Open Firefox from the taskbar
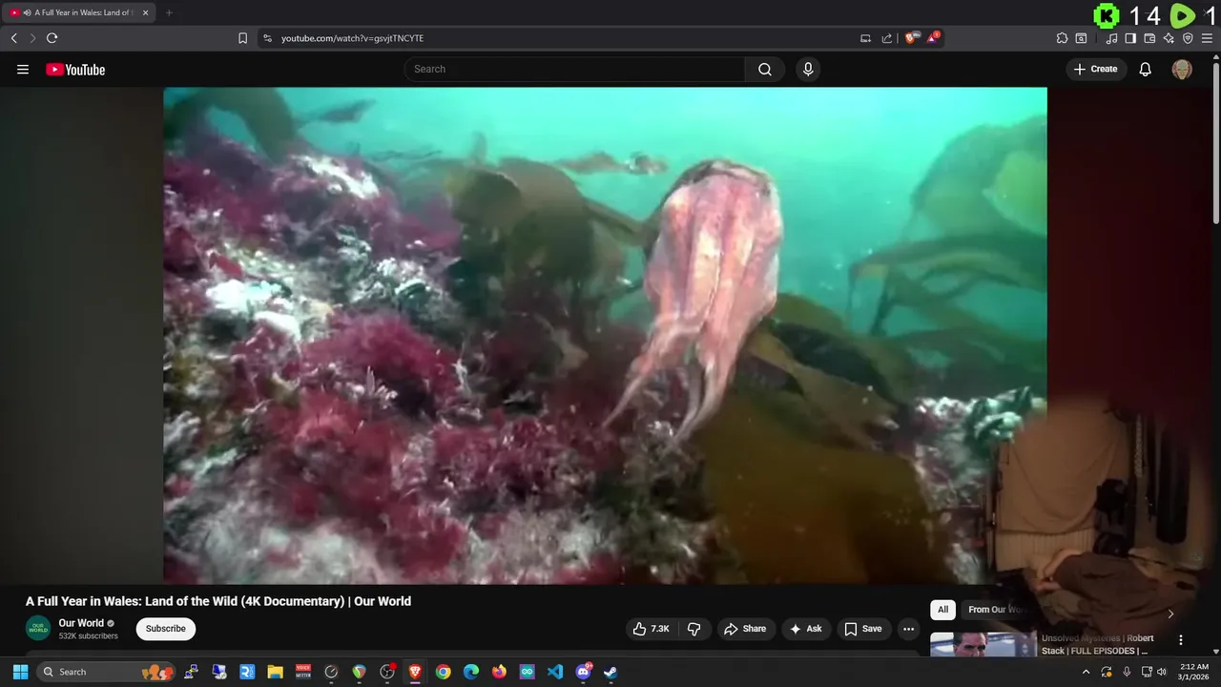This screenshot has width=1221, height=687. click(499, 672)
